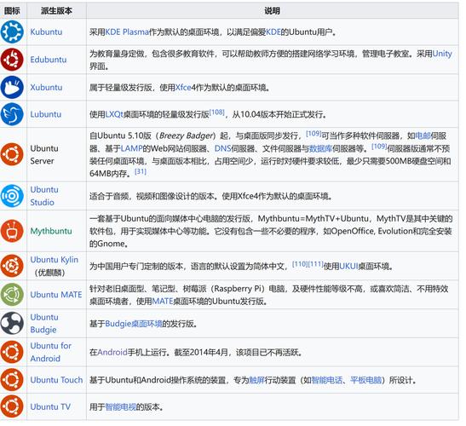Open the Ubuntu MATE name link
The width and height of the screenshot is (466, 426).
click(56, 295)
